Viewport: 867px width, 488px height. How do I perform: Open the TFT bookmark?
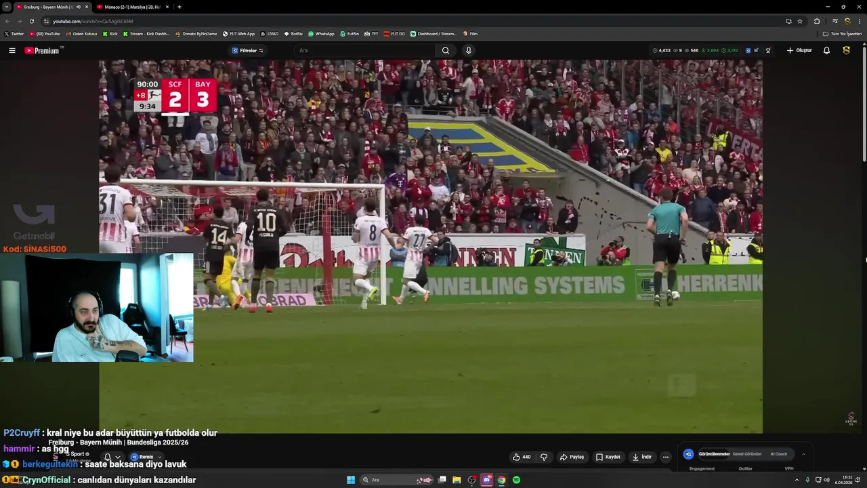371,33
